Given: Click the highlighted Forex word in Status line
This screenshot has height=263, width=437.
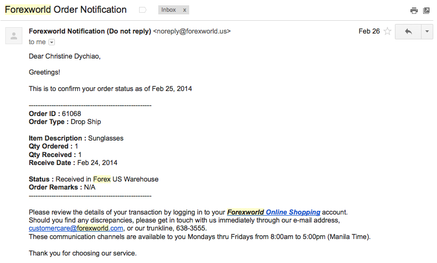Looking at the screenshot, I should [102, 179].
